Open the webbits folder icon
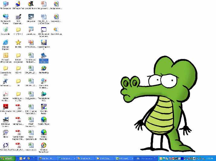Screen dimensions: 216x161 18,96
